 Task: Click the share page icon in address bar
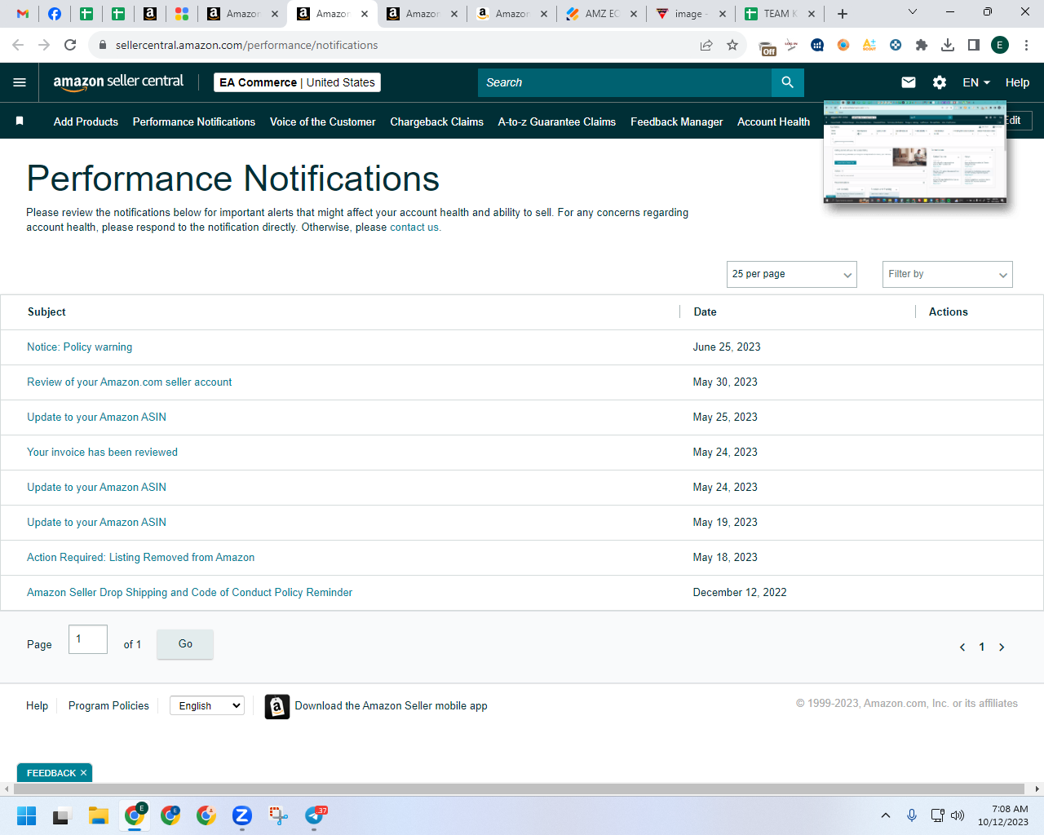(706, 45)
